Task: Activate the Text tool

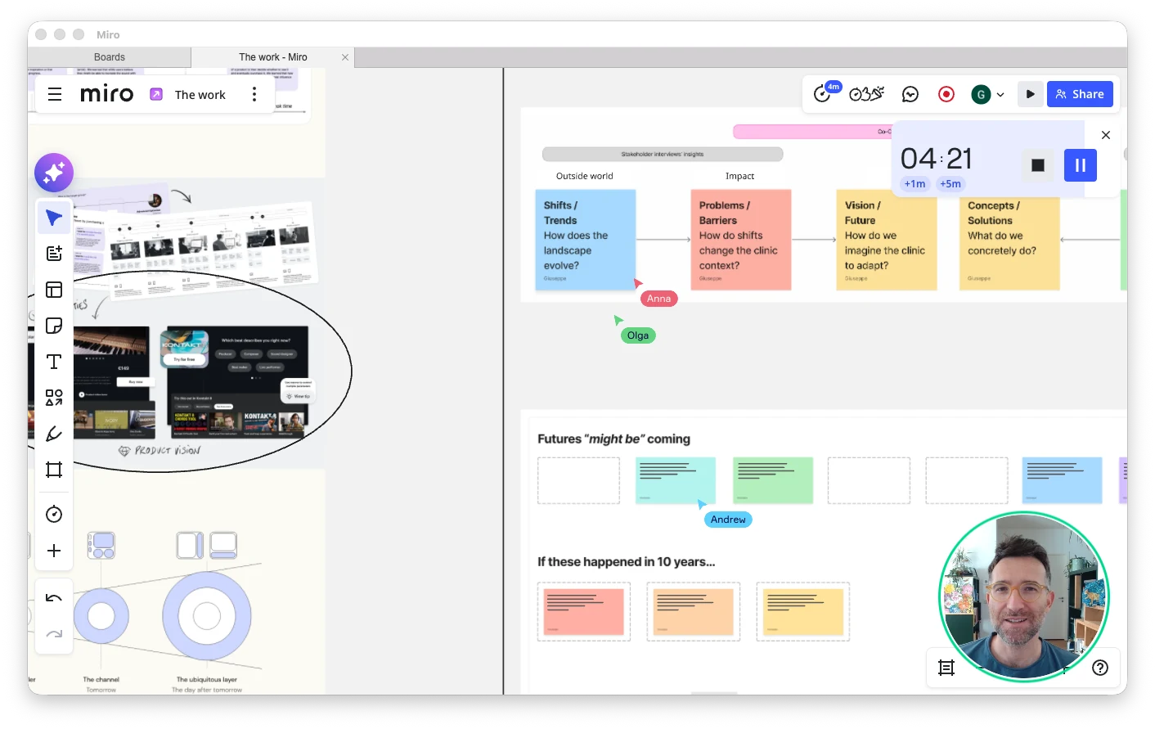Action: pos(54,362)
